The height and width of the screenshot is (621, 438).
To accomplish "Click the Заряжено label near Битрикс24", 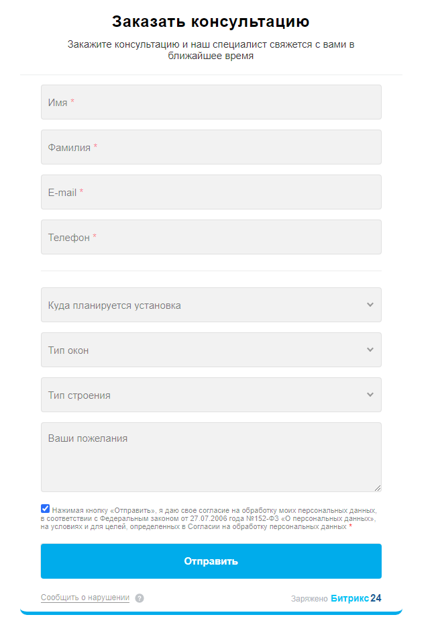I will click(309, 598).
